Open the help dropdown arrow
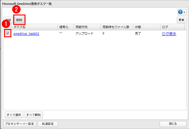 [184, 12]
